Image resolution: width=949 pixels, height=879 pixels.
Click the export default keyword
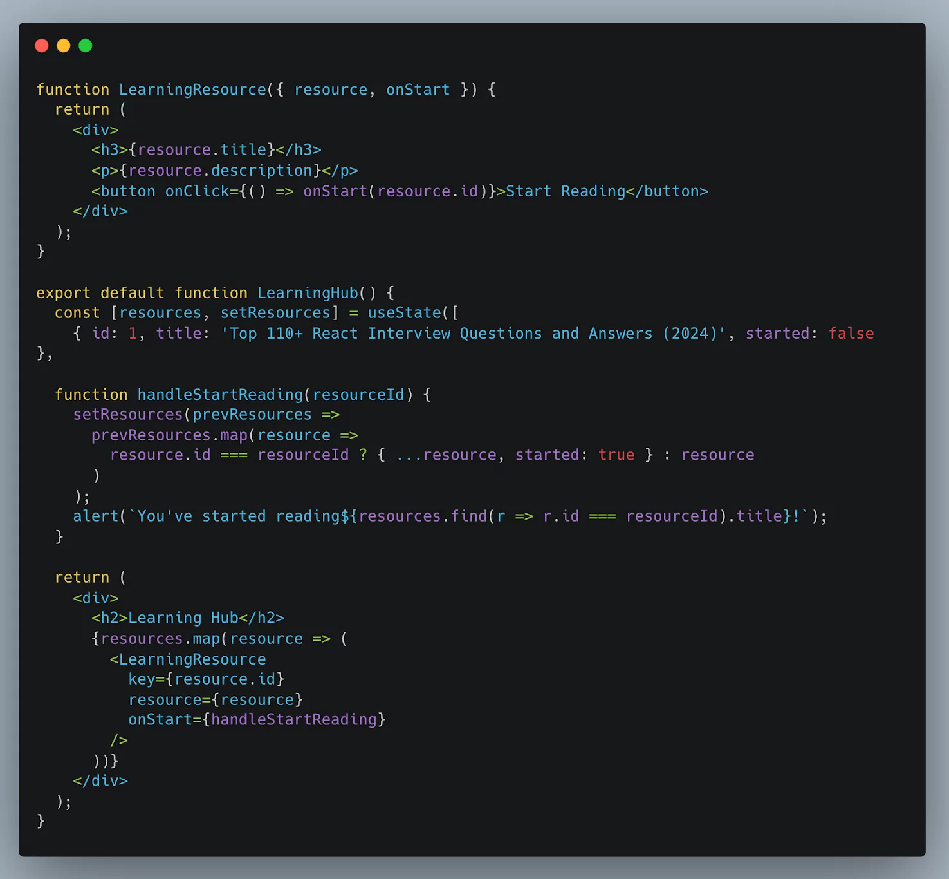100,292
